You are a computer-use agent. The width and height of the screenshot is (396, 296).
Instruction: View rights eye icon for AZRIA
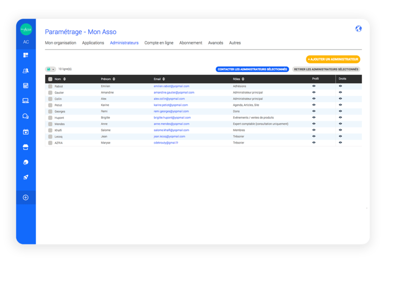click(341, 143)
